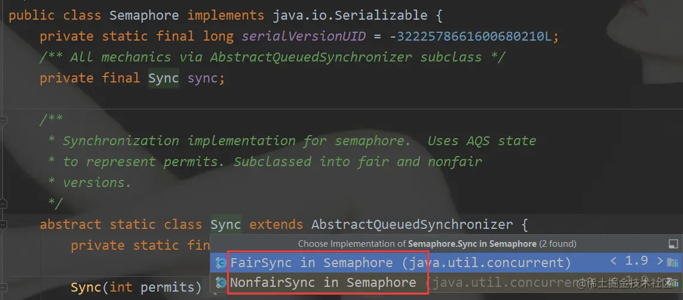
Task: Click the serialVersionUID field name
Action: tap(303, 36)
